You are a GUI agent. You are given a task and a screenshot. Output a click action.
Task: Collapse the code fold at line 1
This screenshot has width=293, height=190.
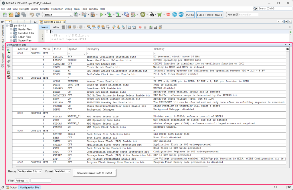click(x=47, y=32)
